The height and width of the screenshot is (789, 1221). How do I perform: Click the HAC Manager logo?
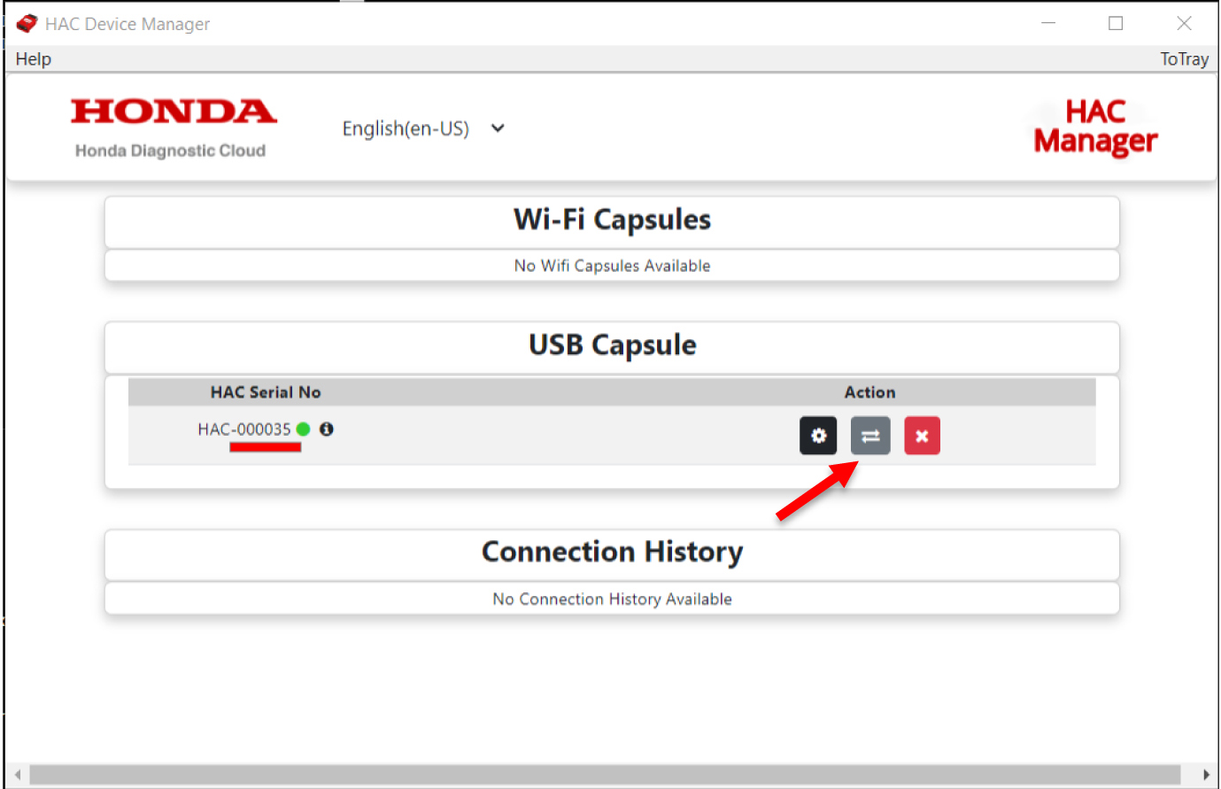[x=1096, y=127]
